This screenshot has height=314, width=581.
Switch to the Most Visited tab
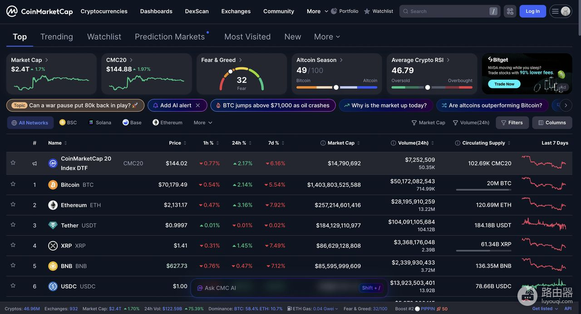pyautogui.click(x=247, y=37)
